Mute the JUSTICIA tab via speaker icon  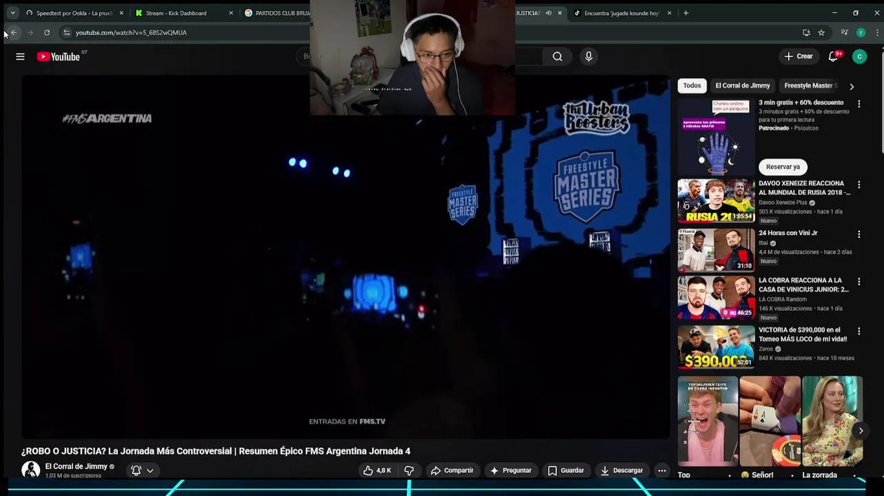548,13
